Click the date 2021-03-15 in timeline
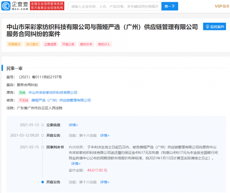This screenshot has width=230, height=193. click(29, 147)
